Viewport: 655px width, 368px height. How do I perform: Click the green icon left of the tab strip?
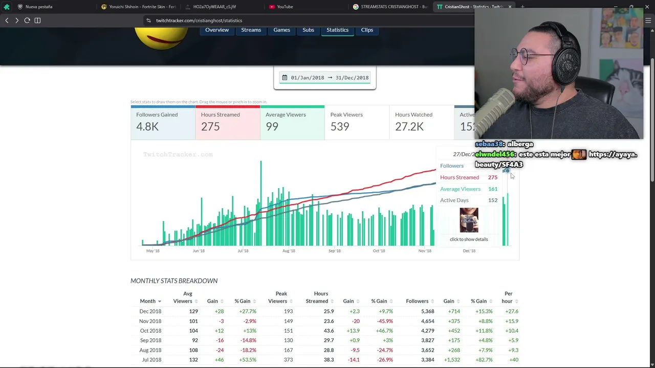(x=7, y=7)
